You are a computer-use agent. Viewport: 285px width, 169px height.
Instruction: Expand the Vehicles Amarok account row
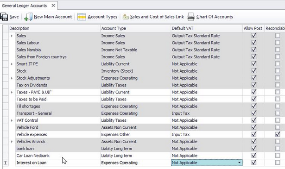12,142
